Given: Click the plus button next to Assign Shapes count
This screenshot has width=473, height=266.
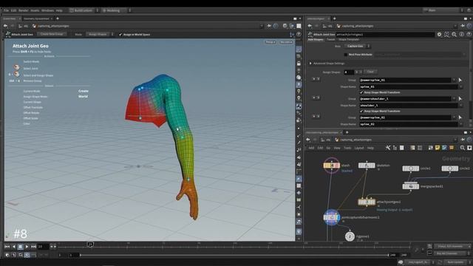Looking at the screenshot, I should pos(356,72).
